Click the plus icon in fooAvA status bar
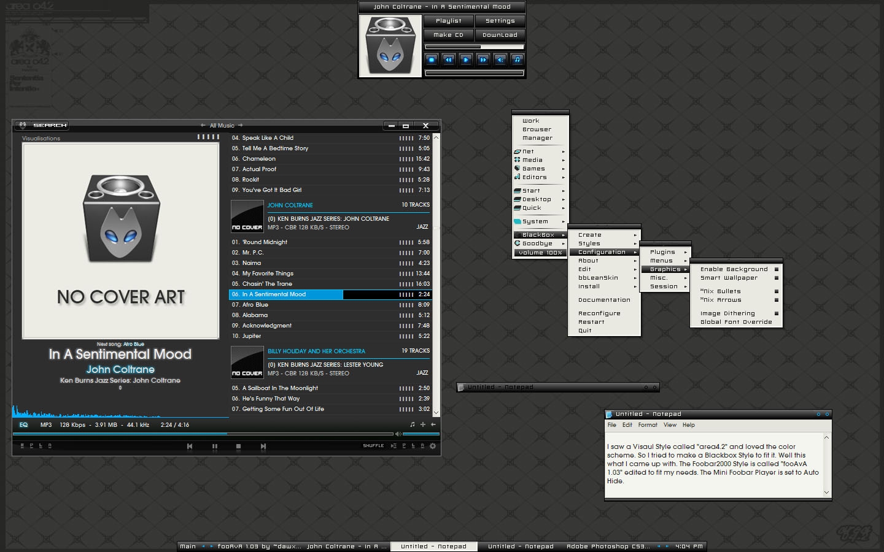Image resolution: width=884 pixels, height=552 pixels. (x=423, y=424)
